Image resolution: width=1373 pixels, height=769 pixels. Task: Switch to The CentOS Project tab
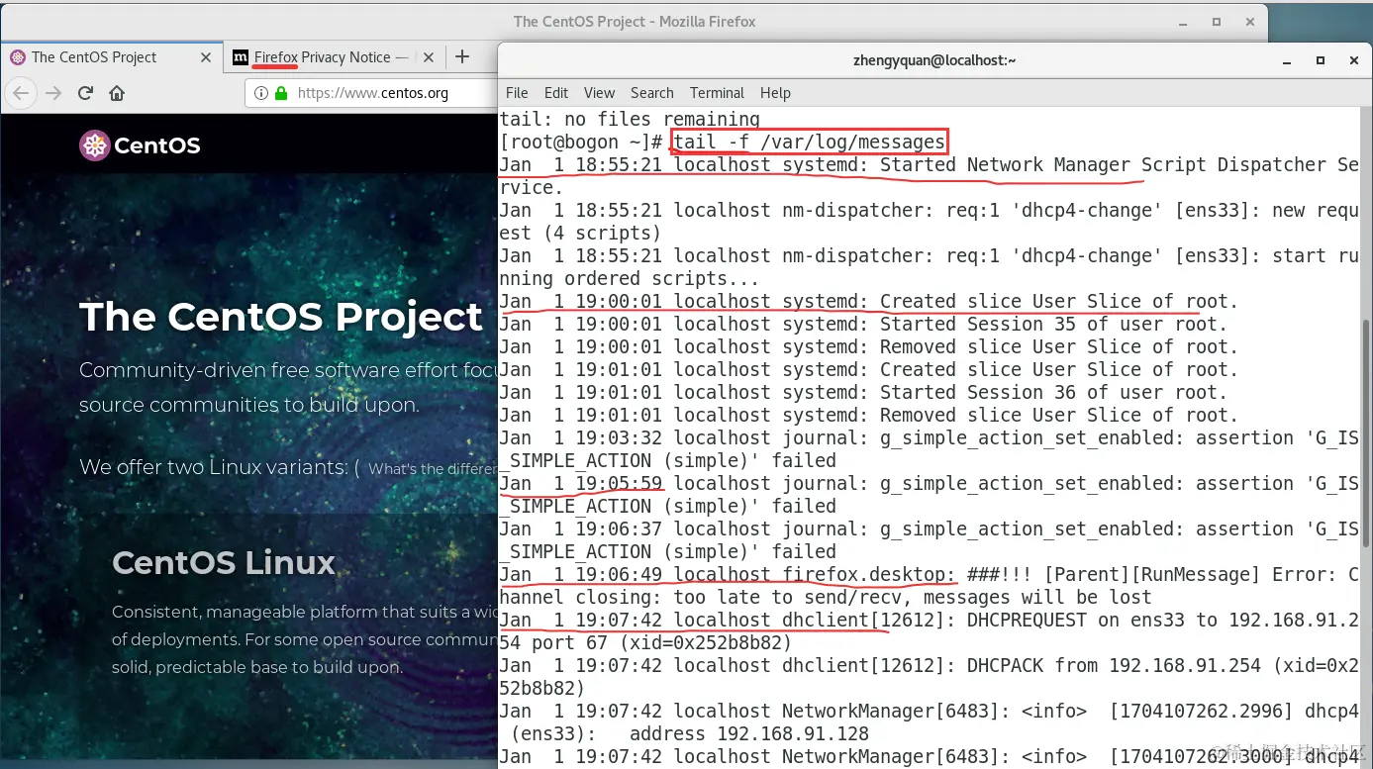pyautogui.click(x=111, y=57)
